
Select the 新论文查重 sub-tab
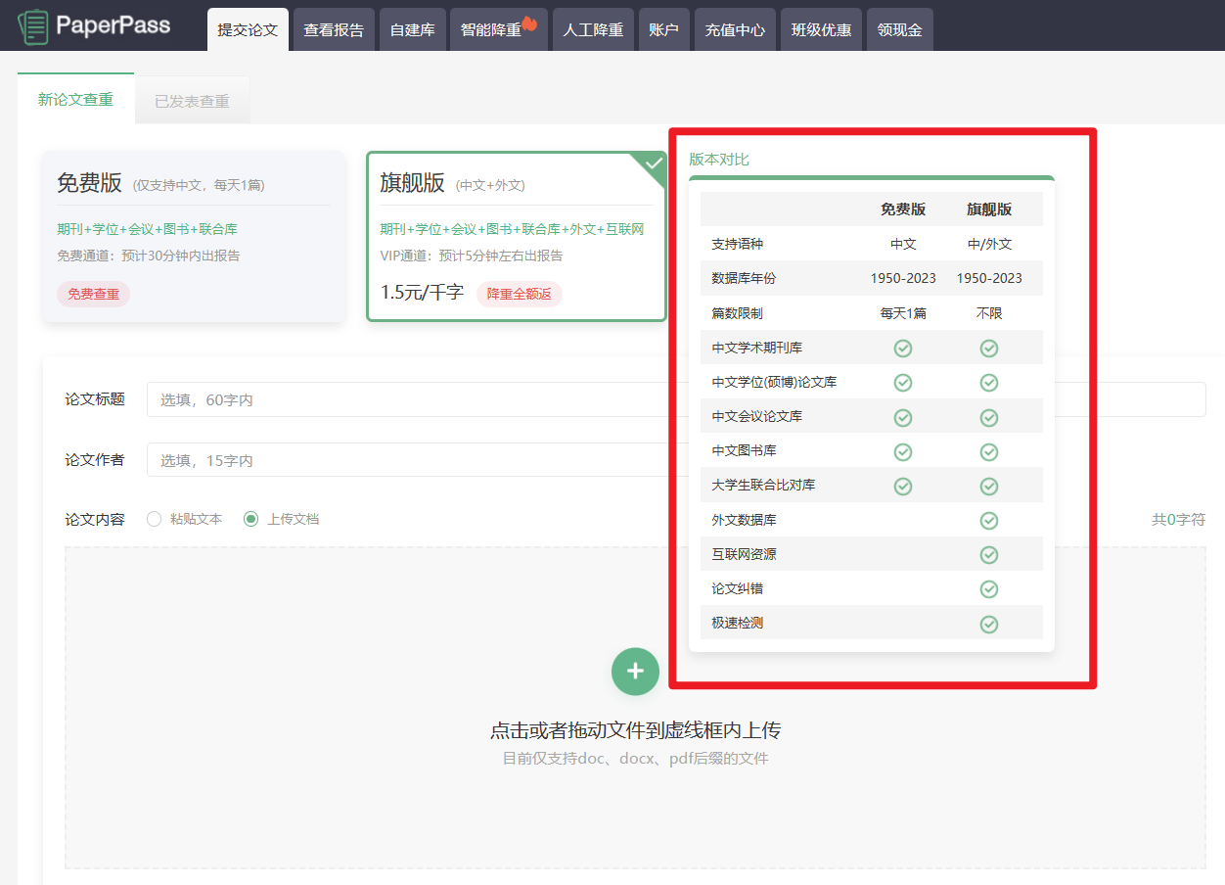[75, 99]
